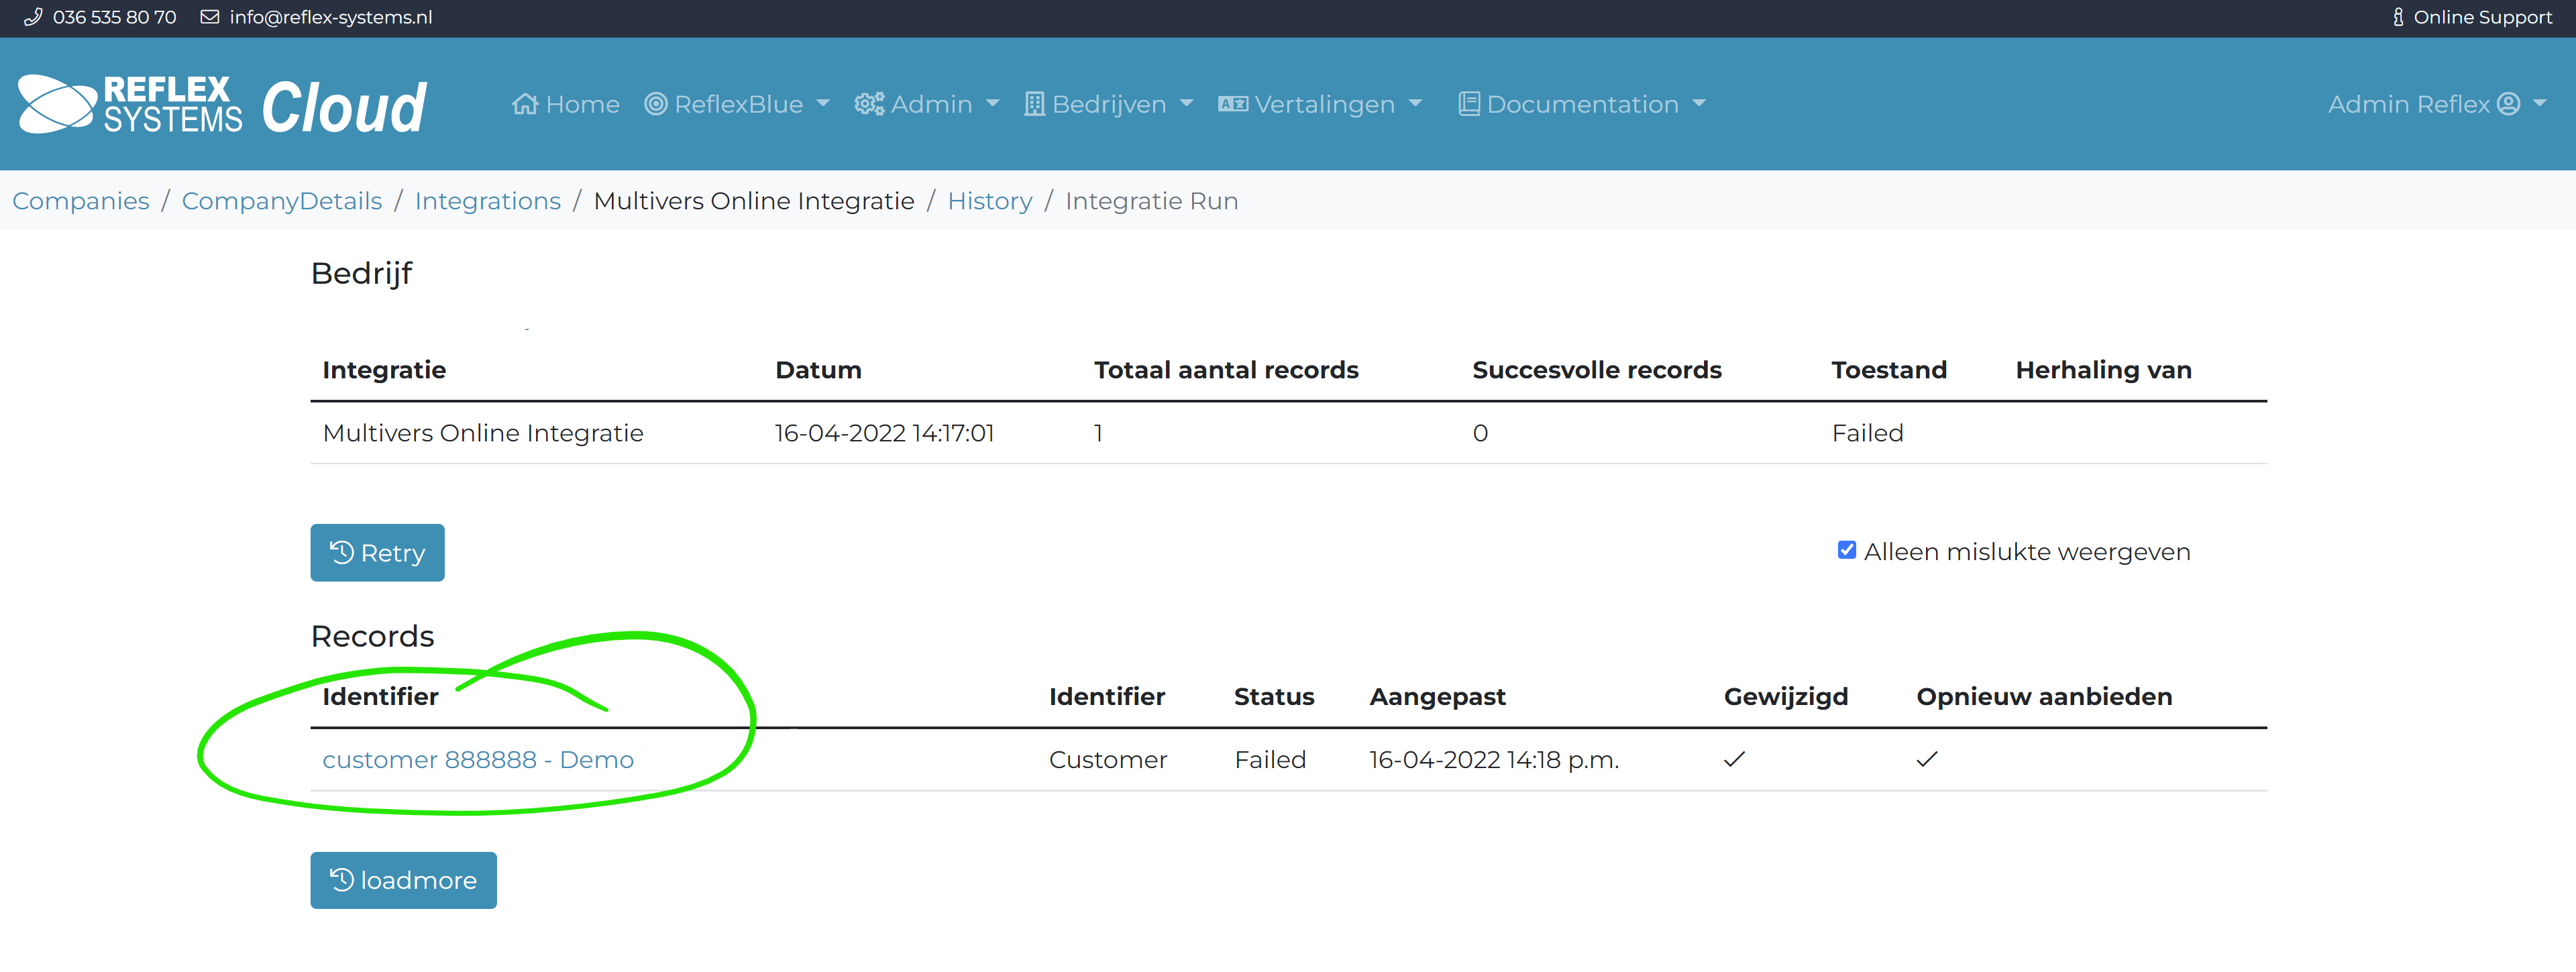2576x972 pixels.
Task: Click the Gewijzigd checkmark for customer 888888
Action: [1733, 759]
